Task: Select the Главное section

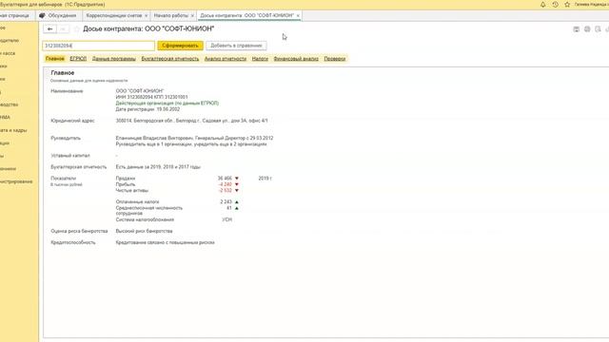Action: (55, 59)
